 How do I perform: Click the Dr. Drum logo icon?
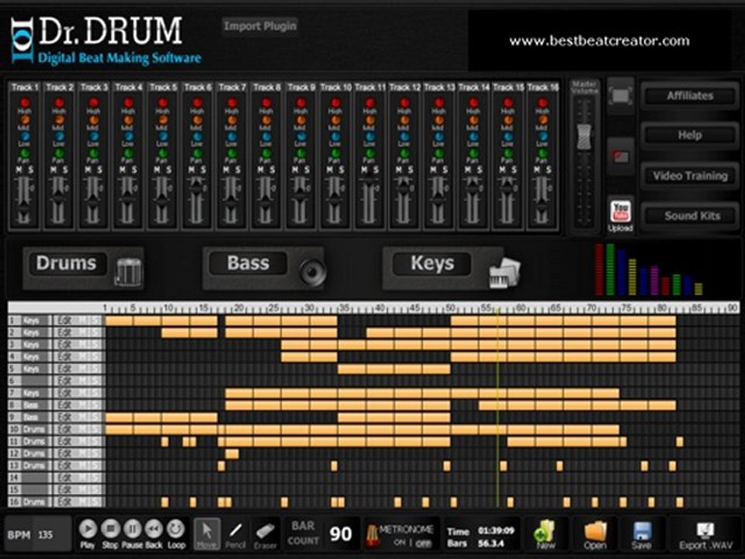23,40
